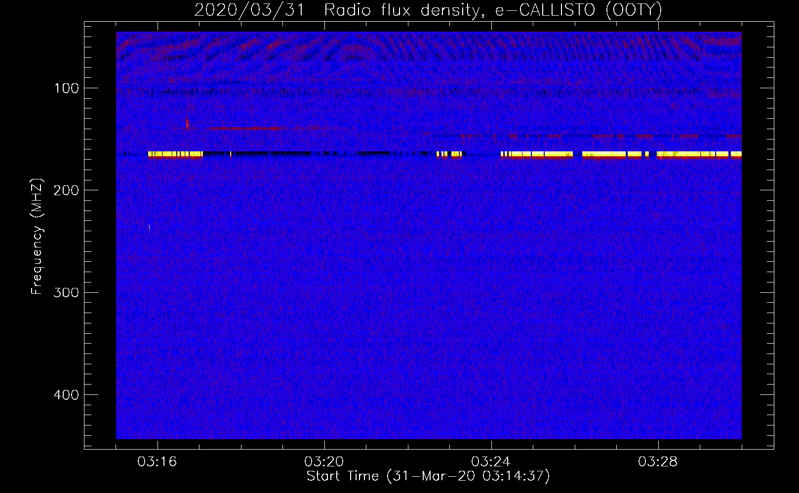Click the "Start Time (31-Mar-20 03:14:37)" label
Image resolution: width=799 pixels, height=493 pixels.
point(428,476)
